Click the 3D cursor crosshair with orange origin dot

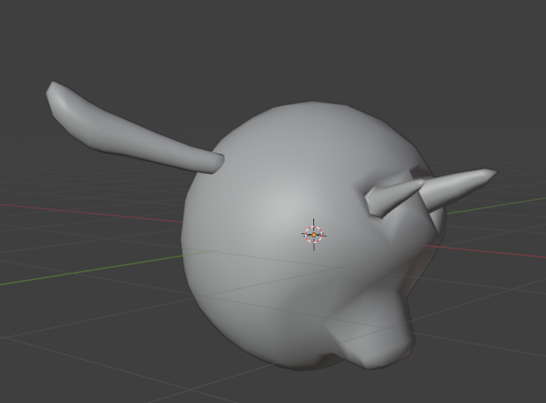coord(314,235)
